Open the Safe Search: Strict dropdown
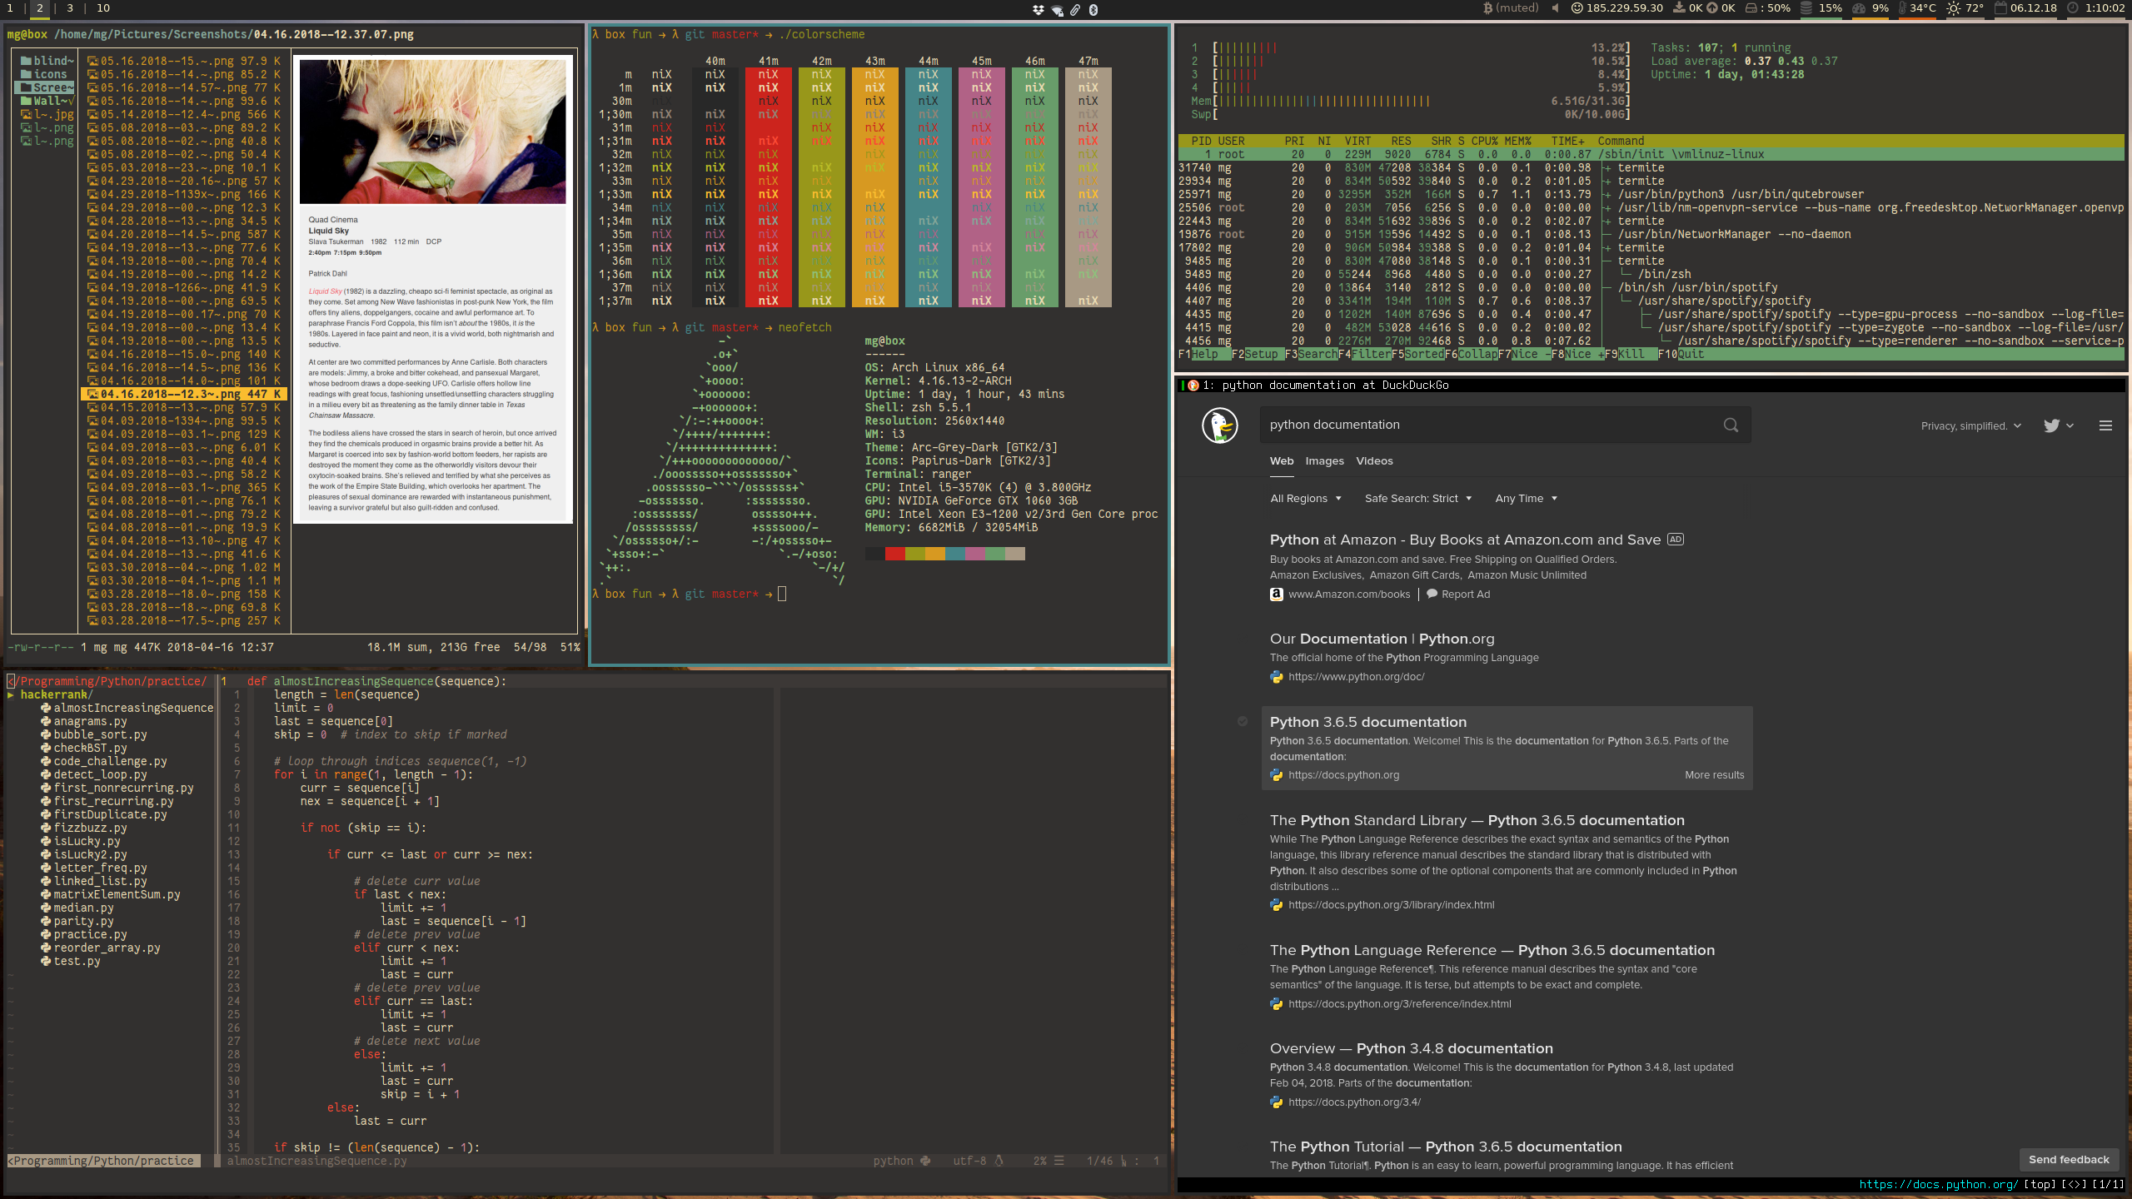 [1417, 499]
